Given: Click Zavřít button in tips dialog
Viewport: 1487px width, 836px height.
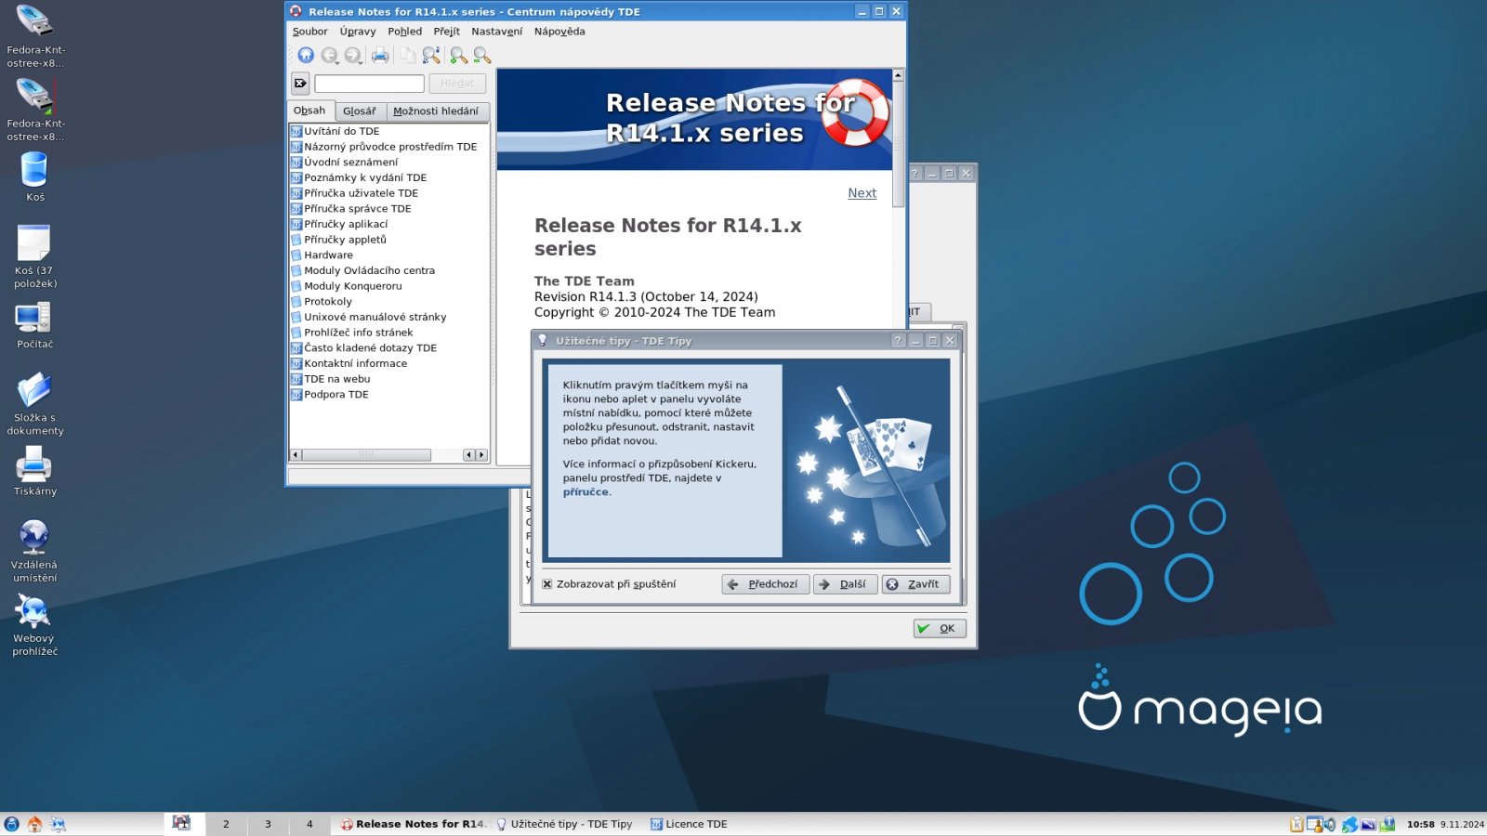Looking at the screenshot, I should pos(916,584).
